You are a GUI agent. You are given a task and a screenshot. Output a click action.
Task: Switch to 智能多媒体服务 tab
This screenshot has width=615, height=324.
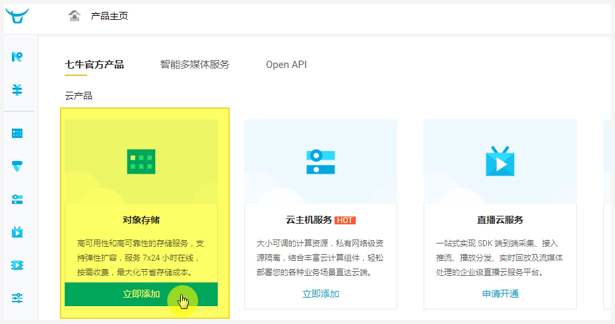point(195,64)
